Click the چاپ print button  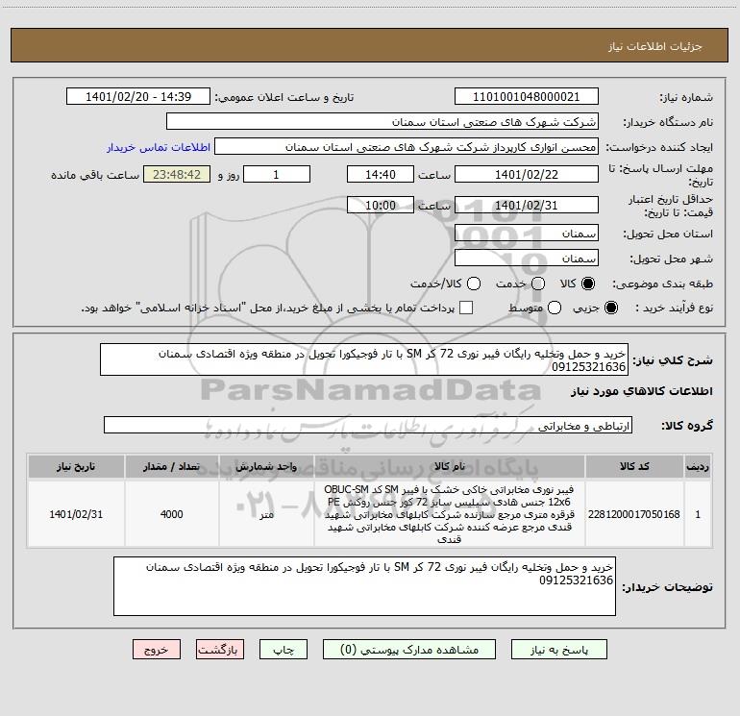click(284, 650)
